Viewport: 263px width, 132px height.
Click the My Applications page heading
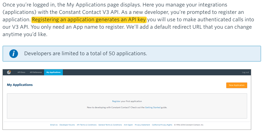tap(20, 85)
